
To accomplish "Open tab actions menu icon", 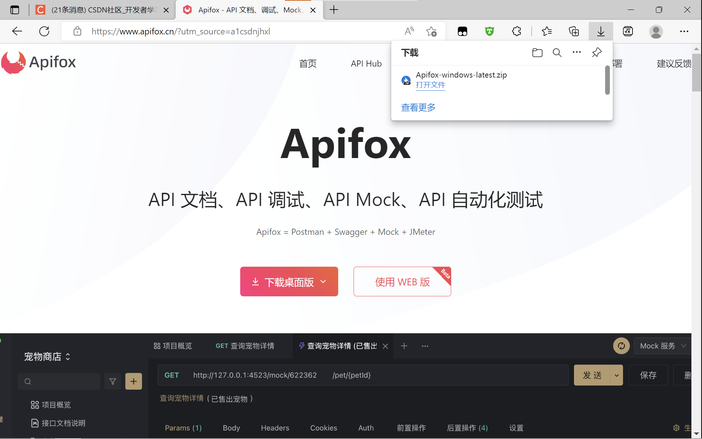I will tap(15, 10).
